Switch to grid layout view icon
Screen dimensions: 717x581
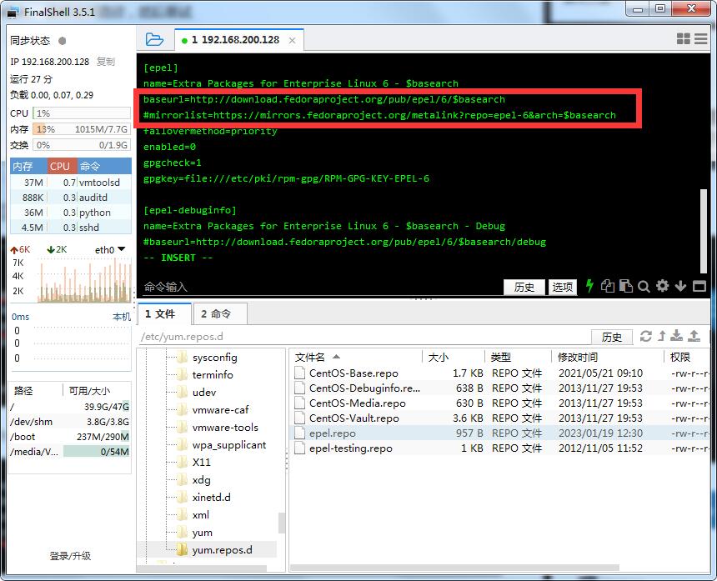(683, 39)
